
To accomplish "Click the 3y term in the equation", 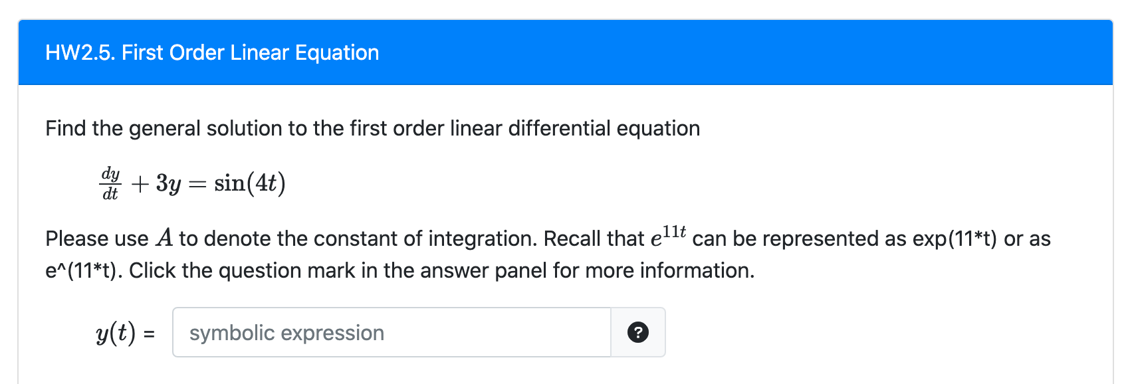I will 168,183.
